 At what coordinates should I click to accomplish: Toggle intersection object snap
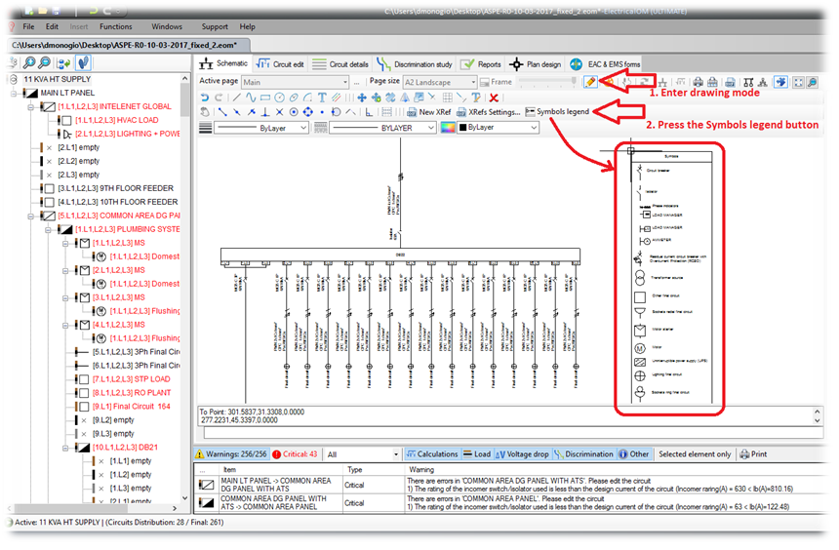tap(279, 112)
